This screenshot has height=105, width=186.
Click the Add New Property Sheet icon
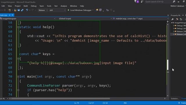click(x=177, y=19)
